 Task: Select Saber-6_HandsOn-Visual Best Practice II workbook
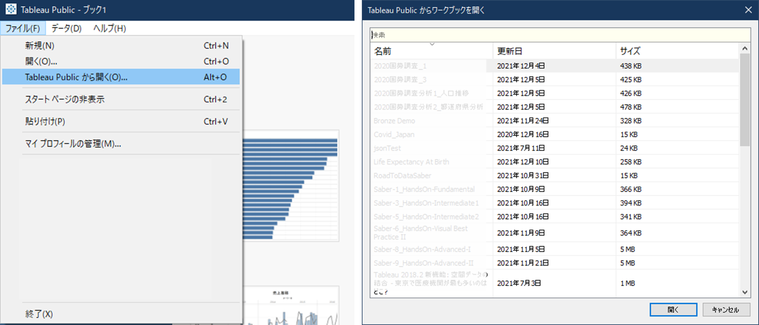(554, 233)
